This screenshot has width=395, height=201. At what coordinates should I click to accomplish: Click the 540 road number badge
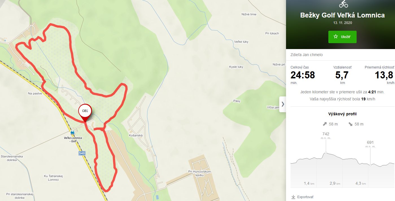click(x=82, y=153)
